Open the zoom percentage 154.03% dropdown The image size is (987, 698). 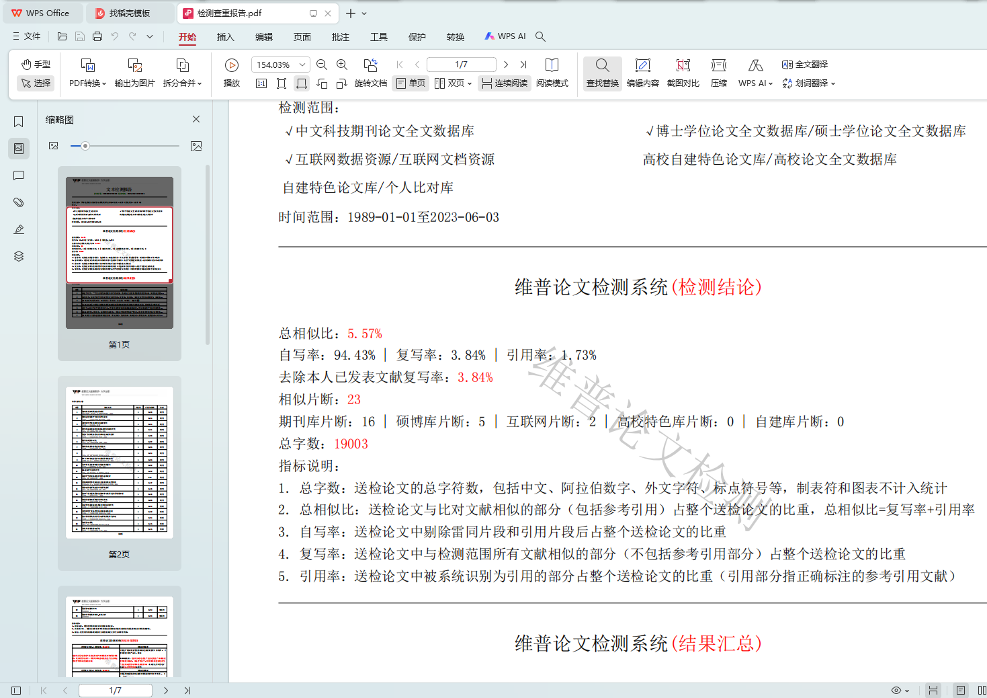click(302, 65)
